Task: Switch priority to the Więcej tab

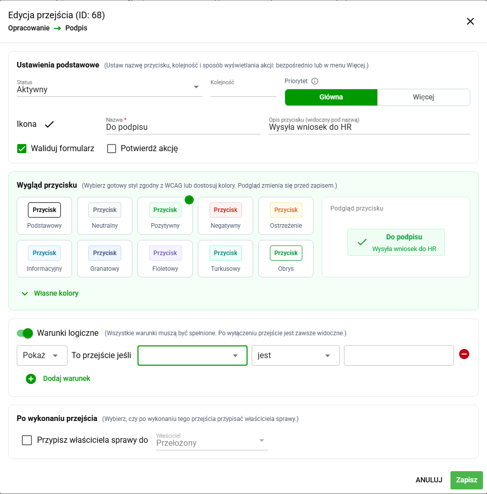Action: [423, 97]
